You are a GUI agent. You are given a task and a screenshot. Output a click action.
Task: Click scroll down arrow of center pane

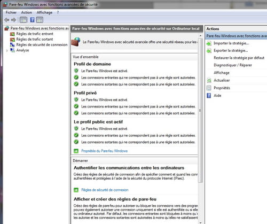click(x=200, y=222)
